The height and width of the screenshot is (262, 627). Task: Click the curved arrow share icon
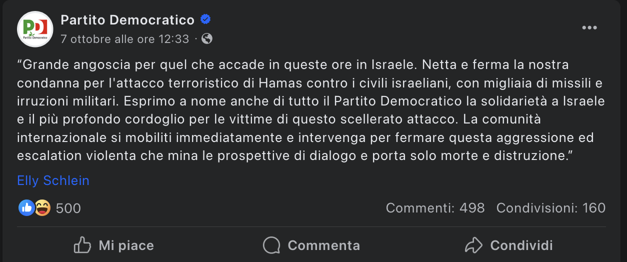(x=473, y=245)
